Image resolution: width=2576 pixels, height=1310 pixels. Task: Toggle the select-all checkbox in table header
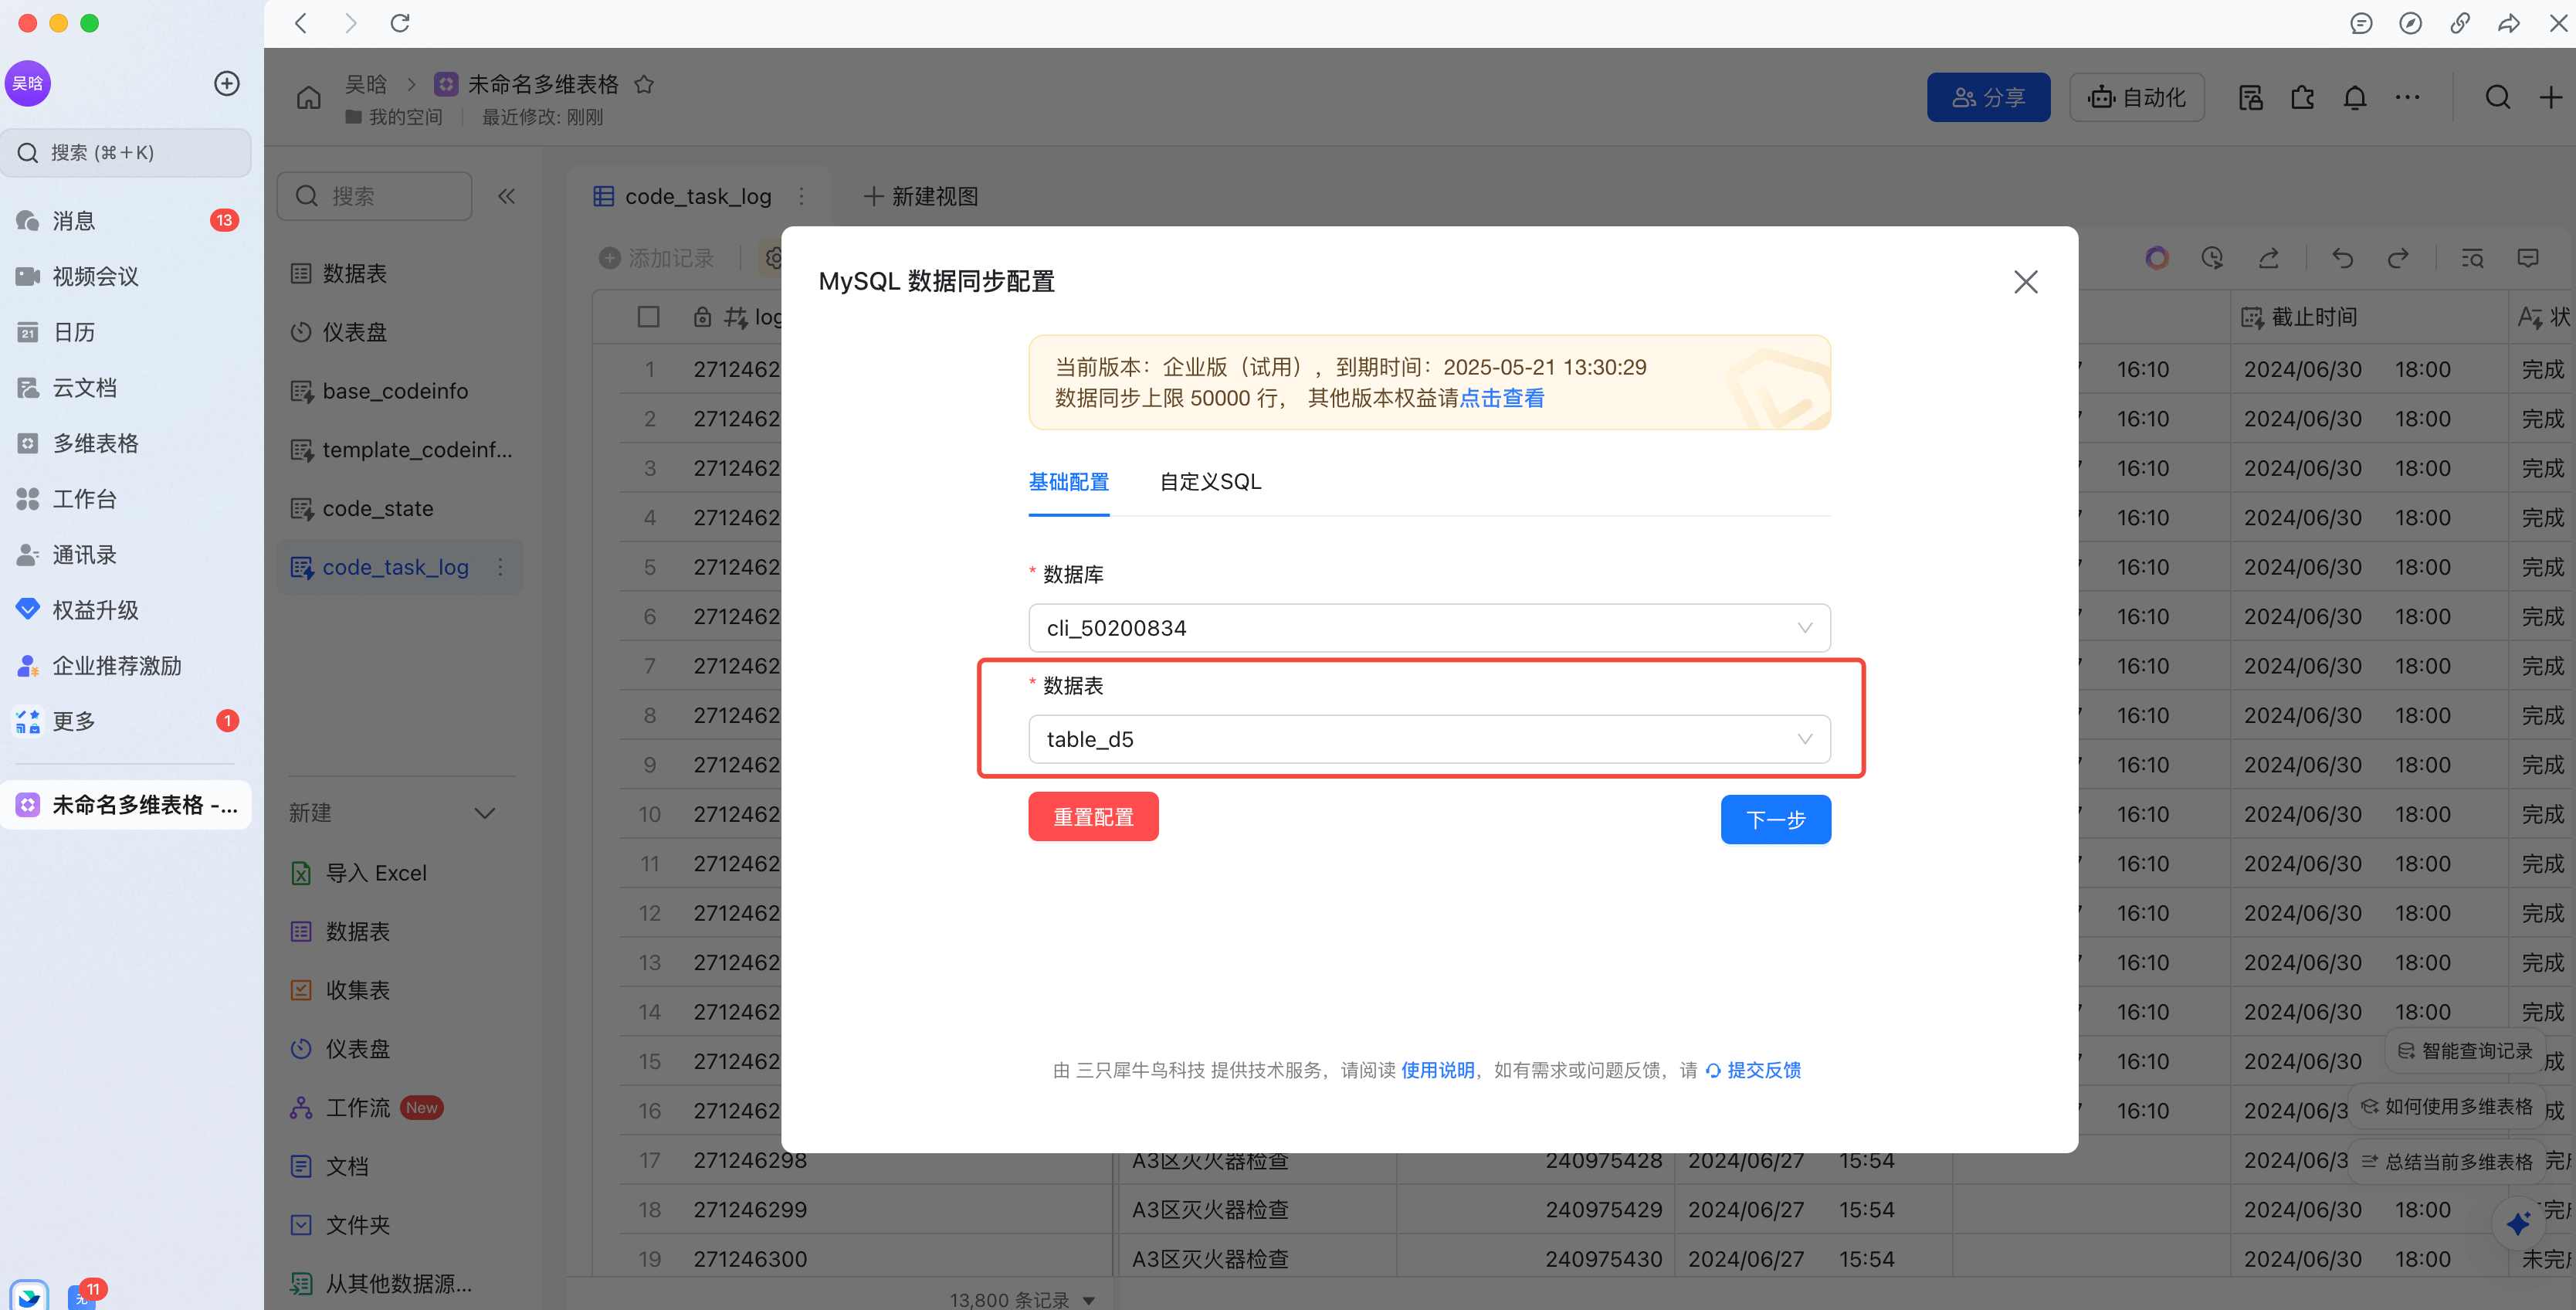(648, 317)
